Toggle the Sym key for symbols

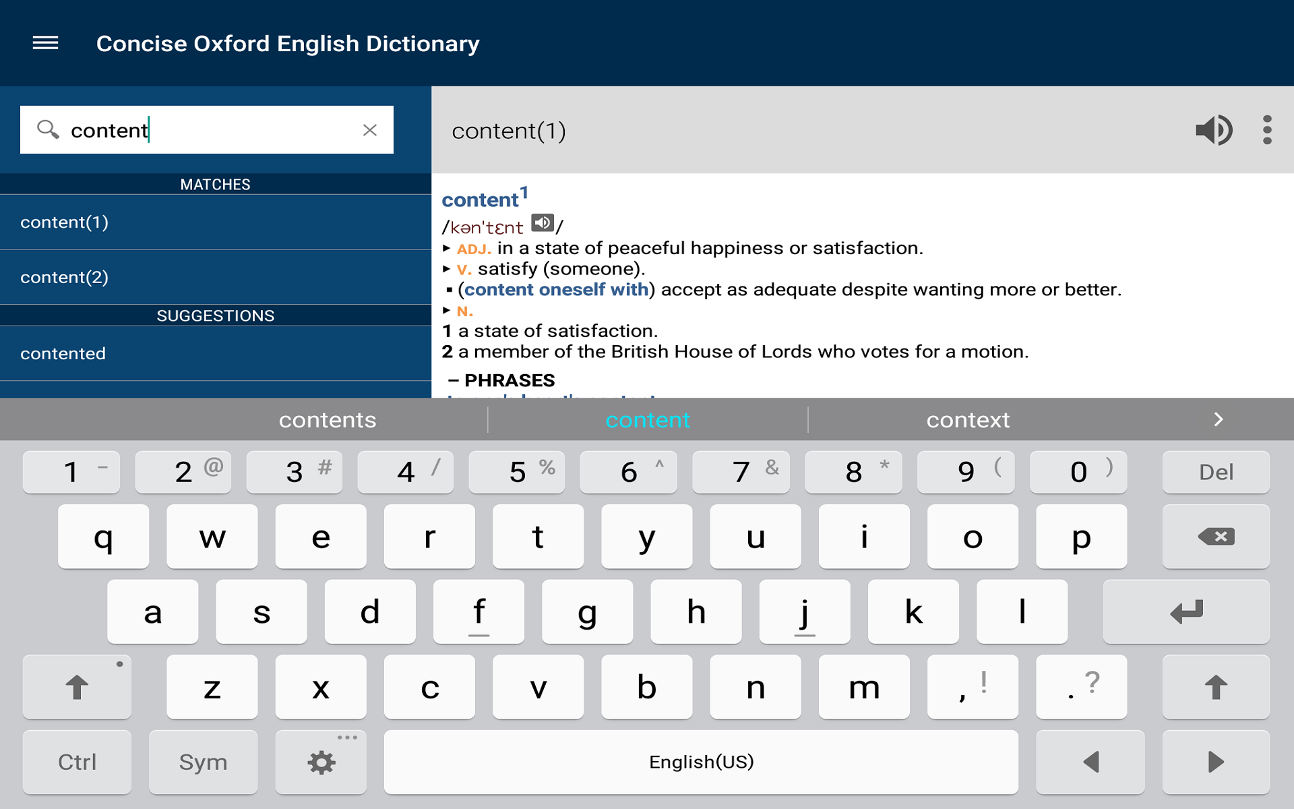pos(203,762)
